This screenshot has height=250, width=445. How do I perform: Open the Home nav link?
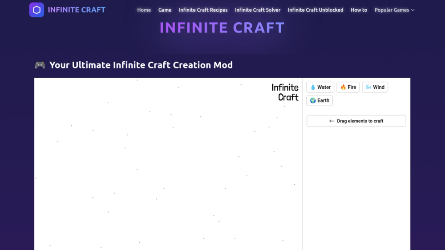click(144, 10)
